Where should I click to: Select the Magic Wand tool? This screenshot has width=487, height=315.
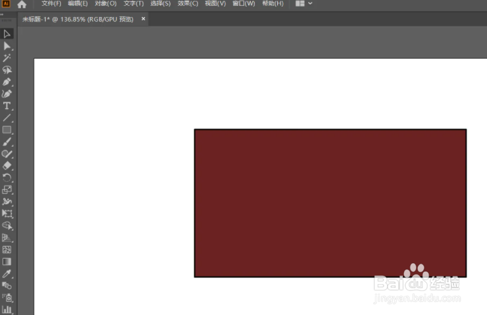7,58
